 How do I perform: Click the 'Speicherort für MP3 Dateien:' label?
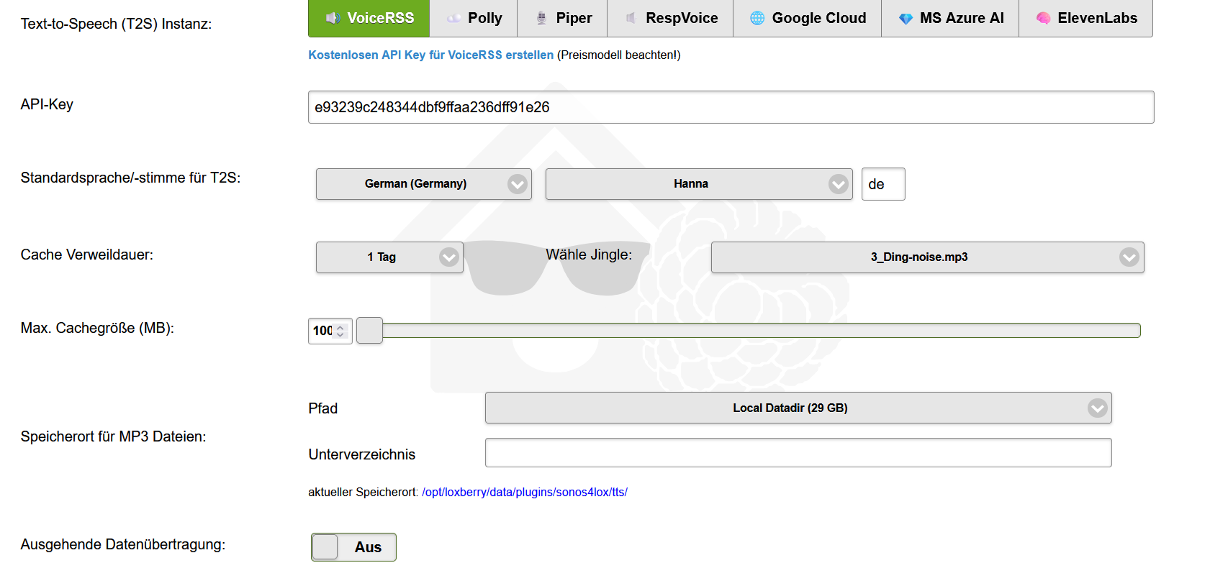[113, 436]
